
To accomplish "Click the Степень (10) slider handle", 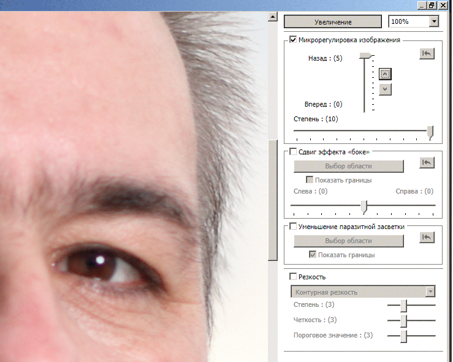I will (430, 132).
